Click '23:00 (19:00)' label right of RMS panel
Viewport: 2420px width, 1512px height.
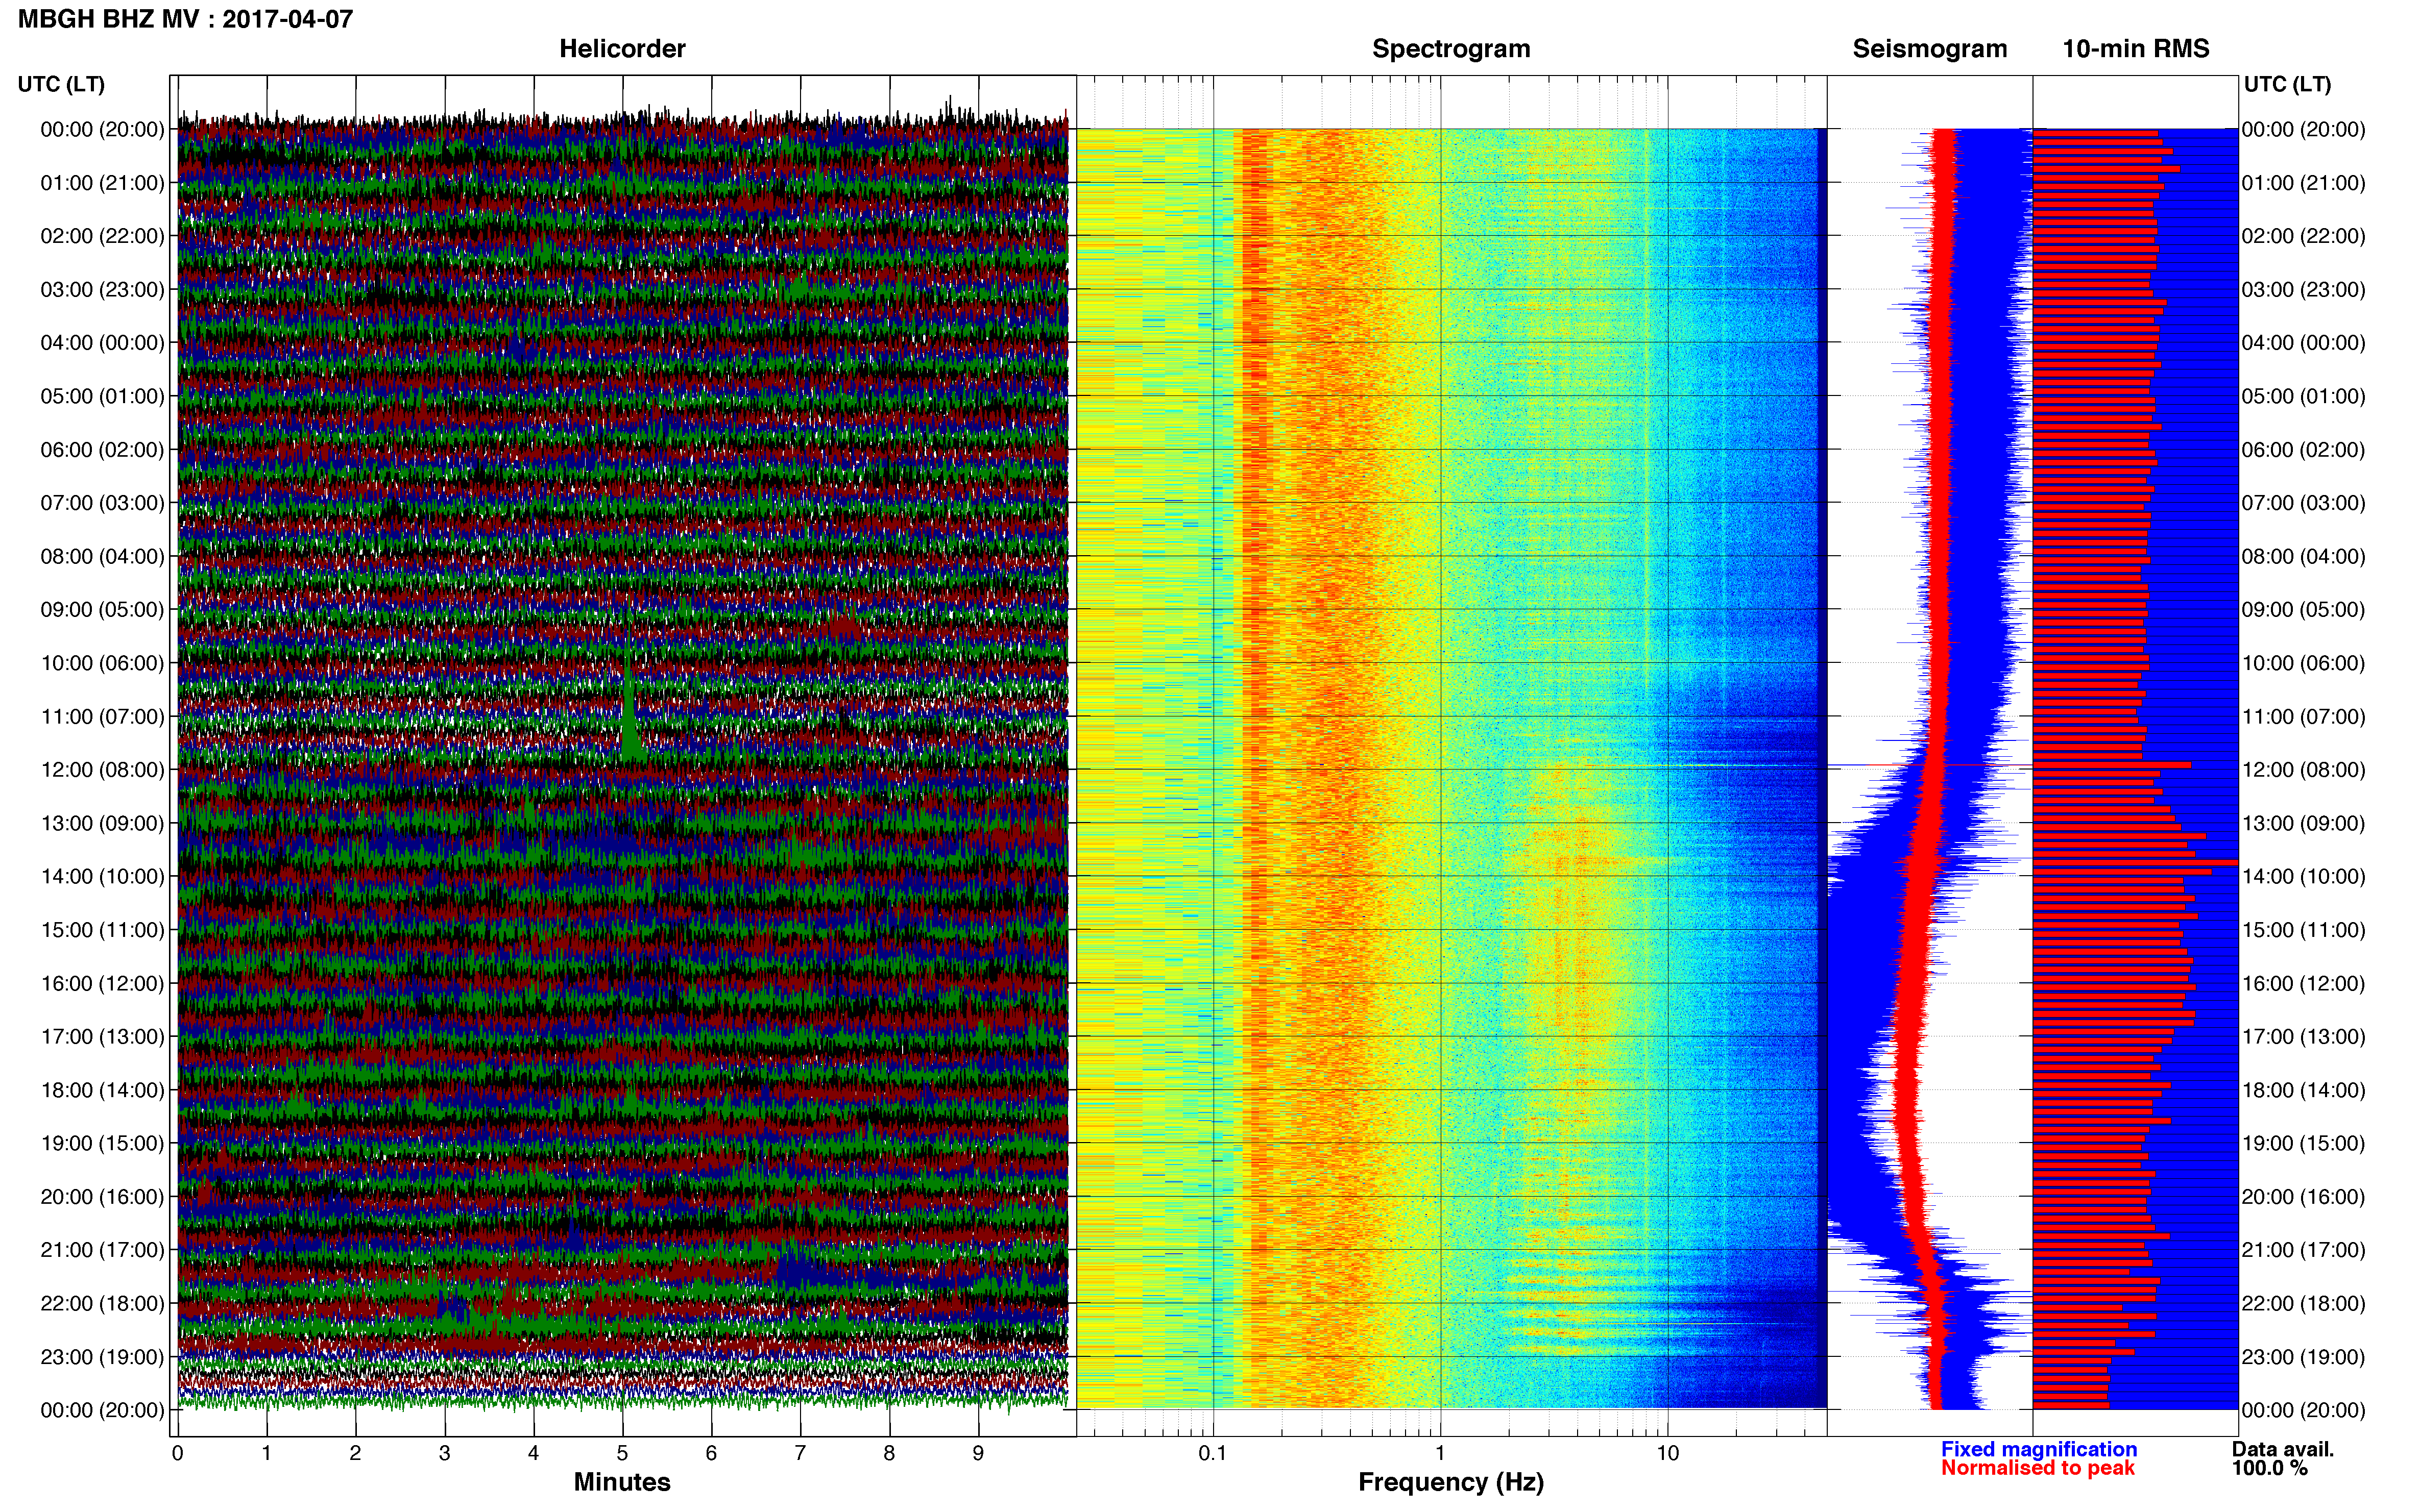[x=2304, y=1357]
